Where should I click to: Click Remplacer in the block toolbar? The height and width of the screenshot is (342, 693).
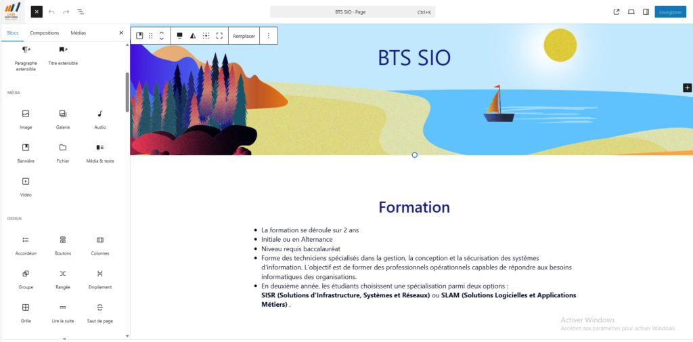tap(244, 36)
